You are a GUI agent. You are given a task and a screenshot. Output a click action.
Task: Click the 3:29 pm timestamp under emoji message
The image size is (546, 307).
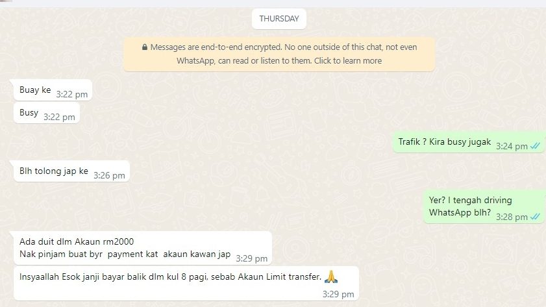tap(338, 294)
